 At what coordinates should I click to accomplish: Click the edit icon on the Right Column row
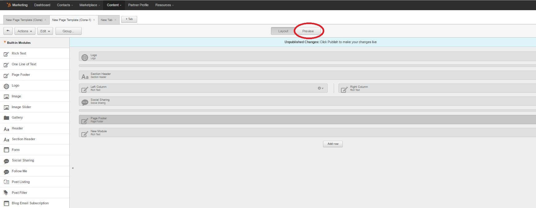tap(344, 89)
